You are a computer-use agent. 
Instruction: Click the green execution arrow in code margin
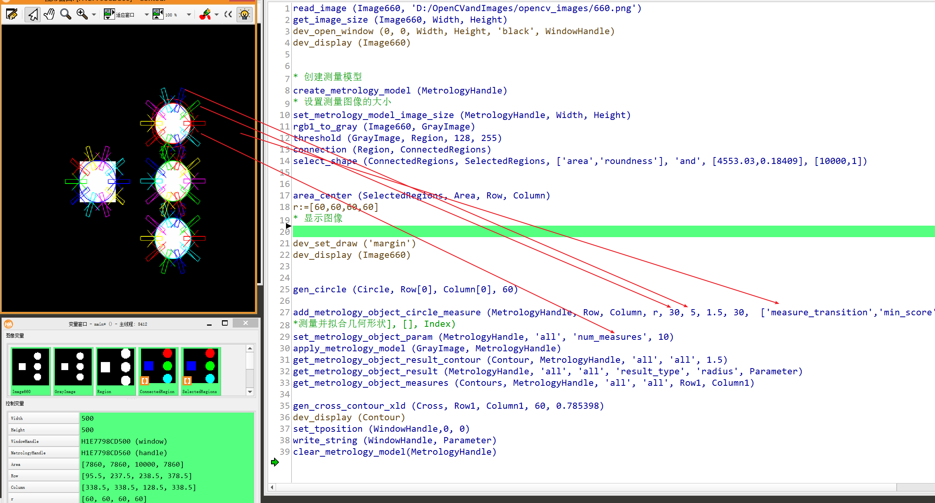[x=275, y=462]
